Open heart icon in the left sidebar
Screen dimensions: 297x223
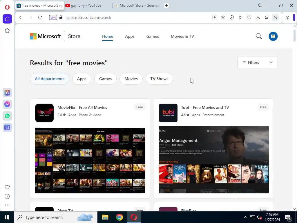7,187
